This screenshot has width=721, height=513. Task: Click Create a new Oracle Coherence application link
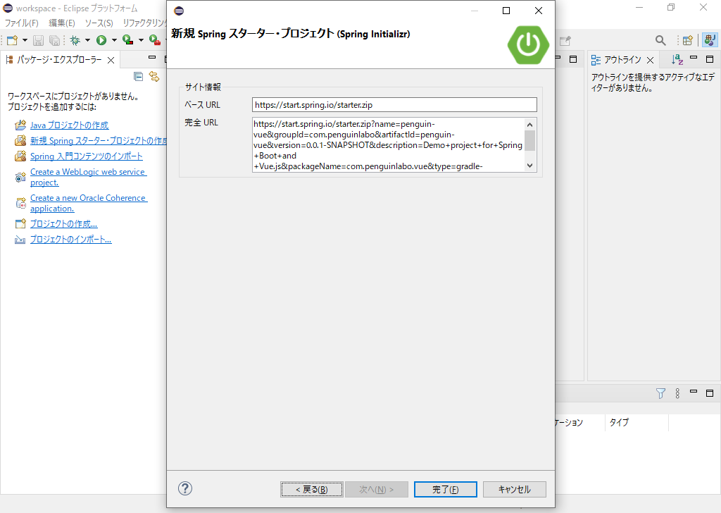click(89, 204)
